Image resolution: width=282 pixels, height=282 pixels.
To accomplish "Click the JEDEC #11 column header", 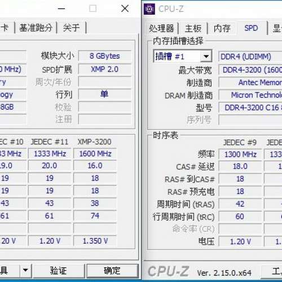I will [50, 142].
